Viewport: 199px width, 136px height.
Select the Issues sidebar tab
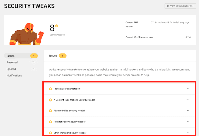pos(21,56)
